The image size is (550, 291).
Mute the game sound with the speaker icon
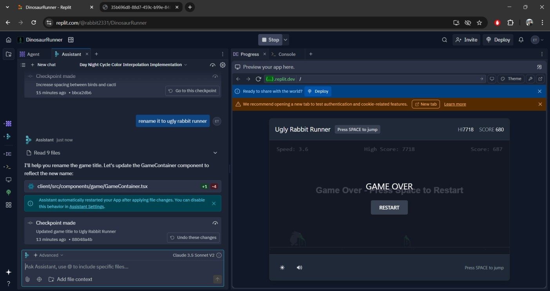click(x=299, y=267)
